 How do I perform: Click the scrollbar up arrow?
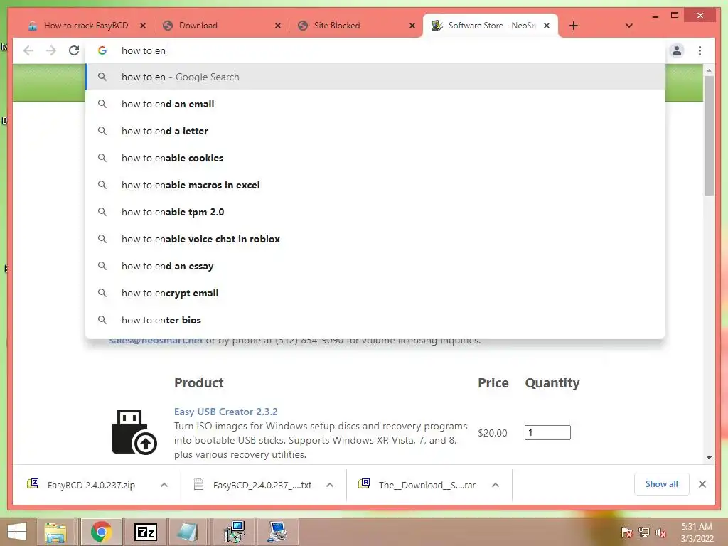[709, 70]
